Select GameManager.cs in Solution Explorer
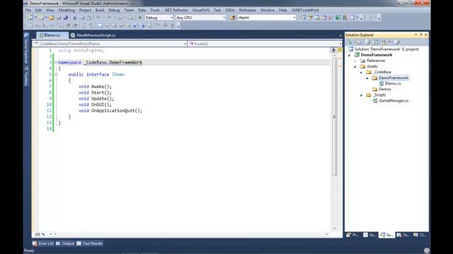Screen dimensions: 453x254 (394, 101)
